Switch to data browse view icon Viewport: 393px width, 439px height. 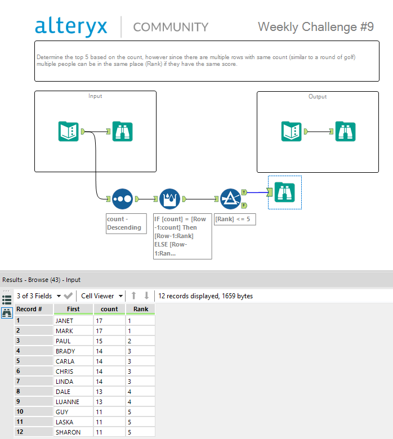(x=7, y=313)
